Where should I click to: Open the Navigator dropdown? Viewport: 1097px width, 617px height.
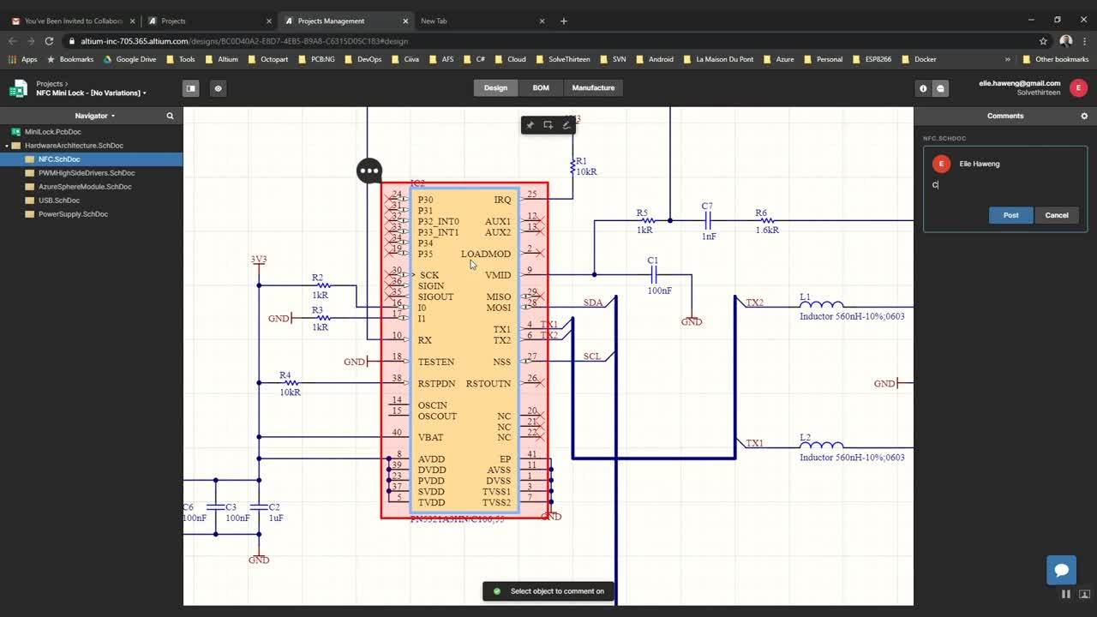point(94,116)
